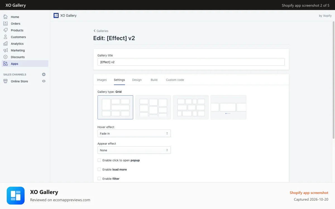Screen dimensions: 335x209
Task: Click the Online Store shop icon
Action: point(5,81)
